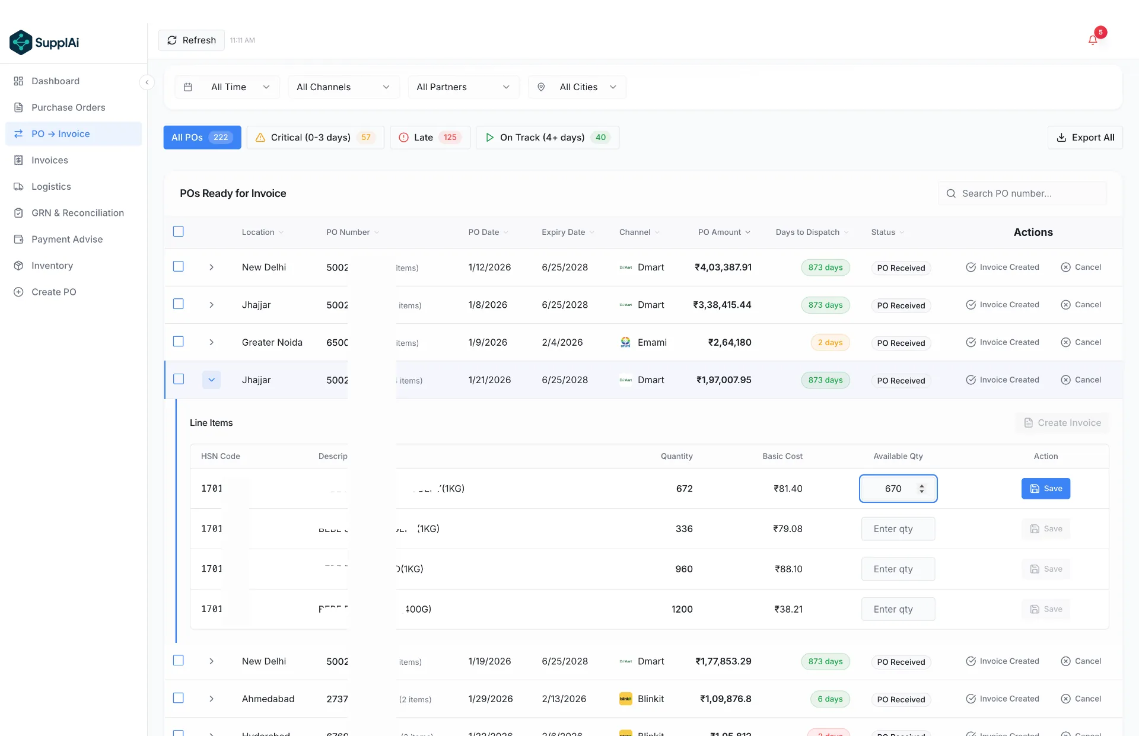Click Export All button
This screenshot has height=736, width=1139.
(1085, 138)
